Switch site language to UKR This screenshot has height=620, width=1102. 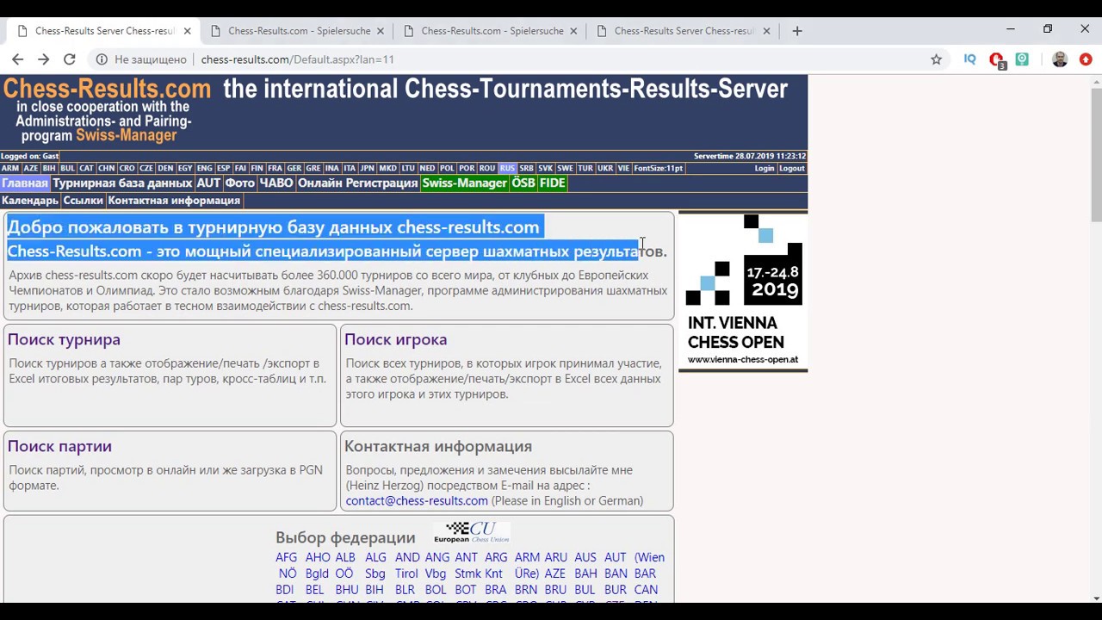pyautogui.click(x=605, y=169)
